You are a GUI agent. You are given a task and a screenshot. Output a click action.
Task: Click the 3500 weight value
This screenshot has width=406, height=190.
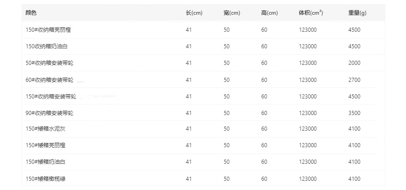(354, 113)
